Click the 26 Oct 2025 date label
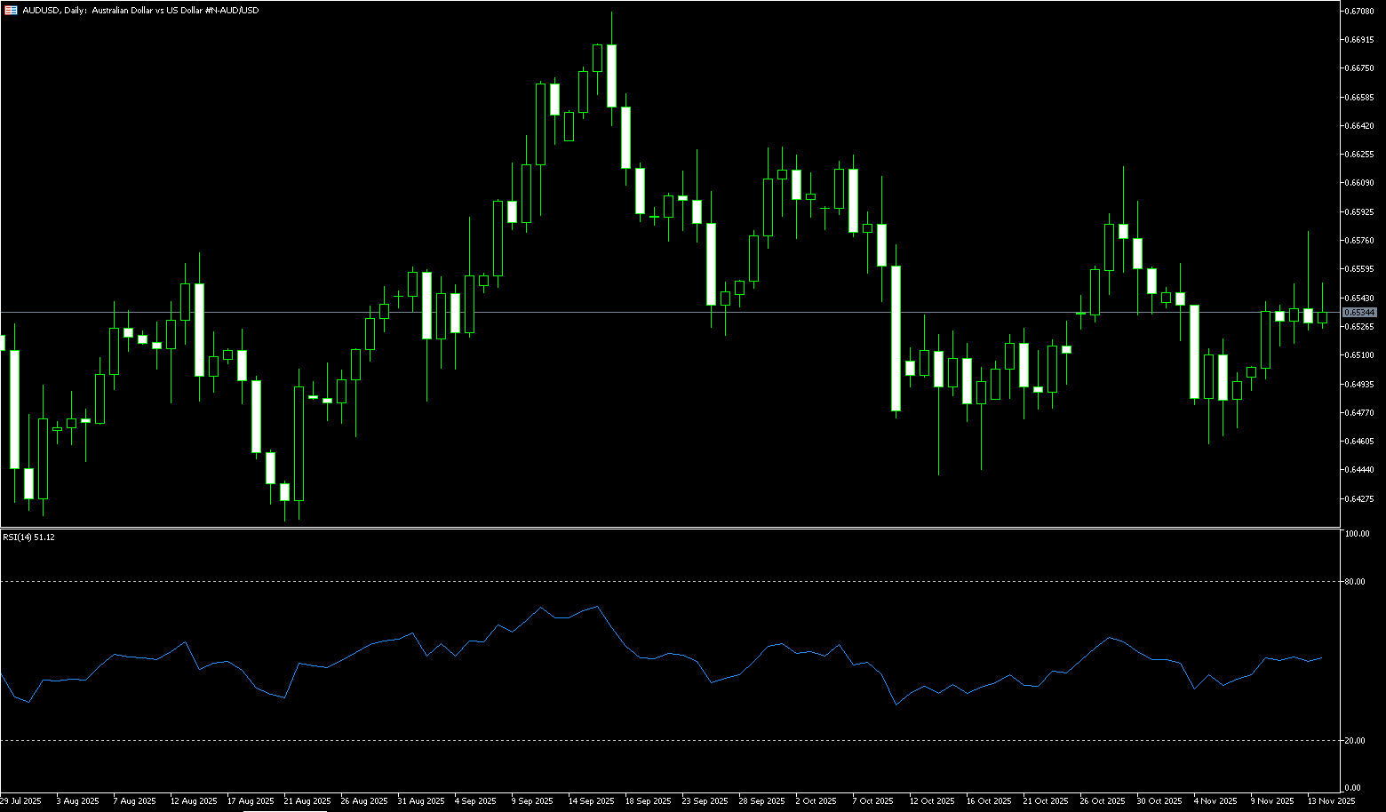 [x=1103, y=801]
